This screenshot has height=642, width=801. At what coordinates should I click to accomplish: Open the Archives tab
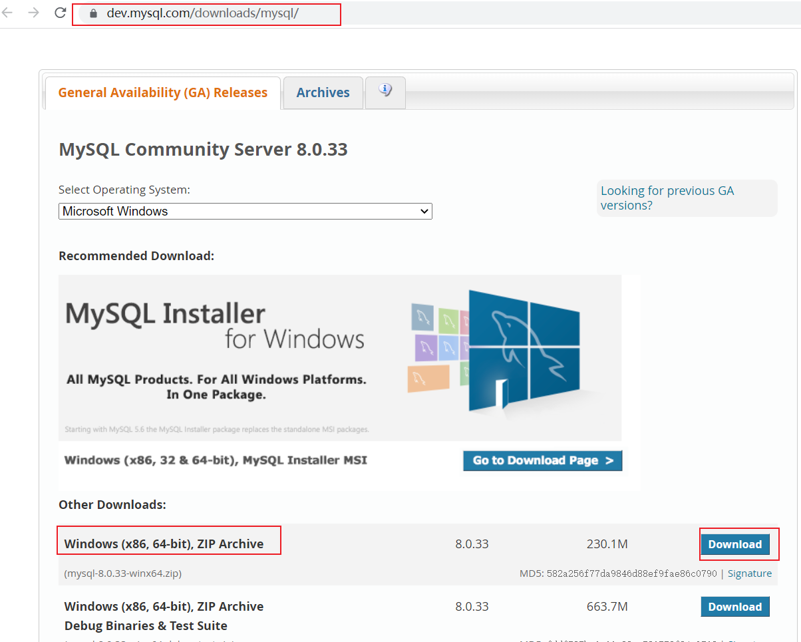click(323, 92)
